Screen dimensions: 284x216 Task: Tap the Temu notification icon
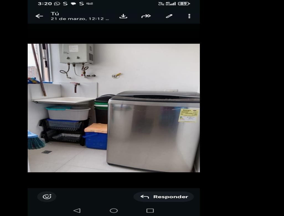point(90,4)
